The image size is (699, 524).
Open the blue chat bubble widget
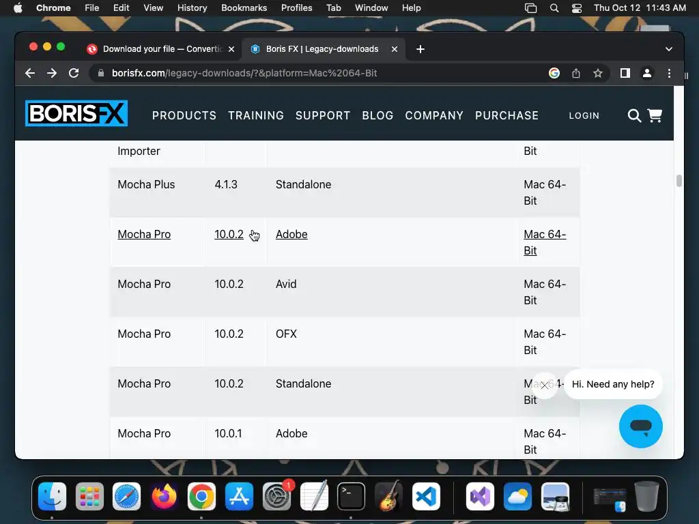click(640, 426)
